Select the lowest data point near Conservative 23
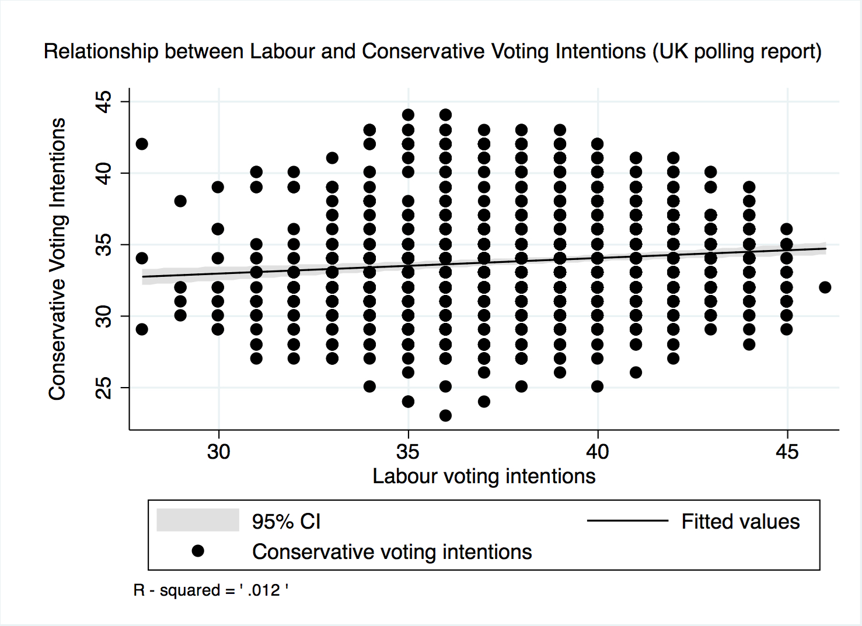 point(445,416)
